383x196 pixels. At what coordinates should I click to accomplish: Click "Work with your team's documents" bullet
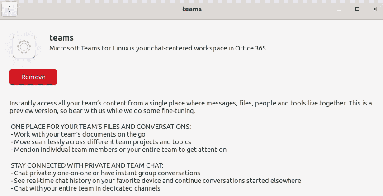click(x=75, y=134)
